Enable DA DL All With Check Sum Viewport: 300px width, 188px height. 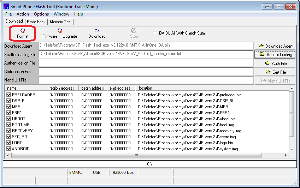(x=155, y=33)
